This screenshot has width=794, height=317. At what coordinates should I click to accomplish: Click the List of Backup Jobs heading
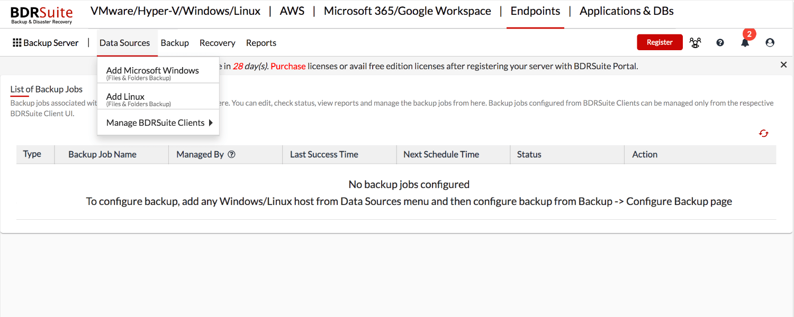click(47, 89)
